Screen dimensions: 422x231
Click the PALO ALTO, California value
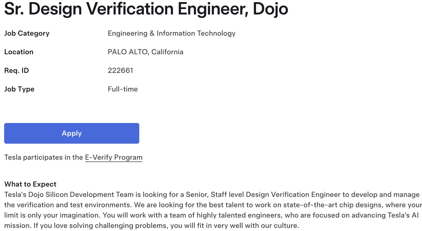[145, 52]
